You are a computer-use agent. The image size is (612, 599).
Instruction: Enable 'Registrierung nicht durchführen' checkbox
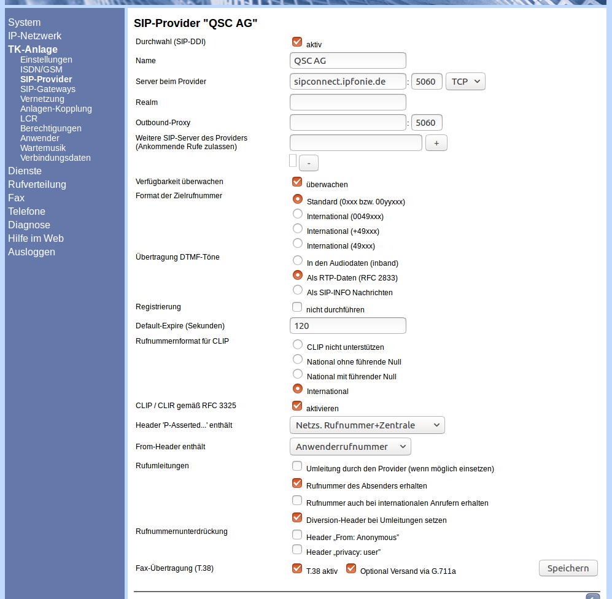coord(297,307)
